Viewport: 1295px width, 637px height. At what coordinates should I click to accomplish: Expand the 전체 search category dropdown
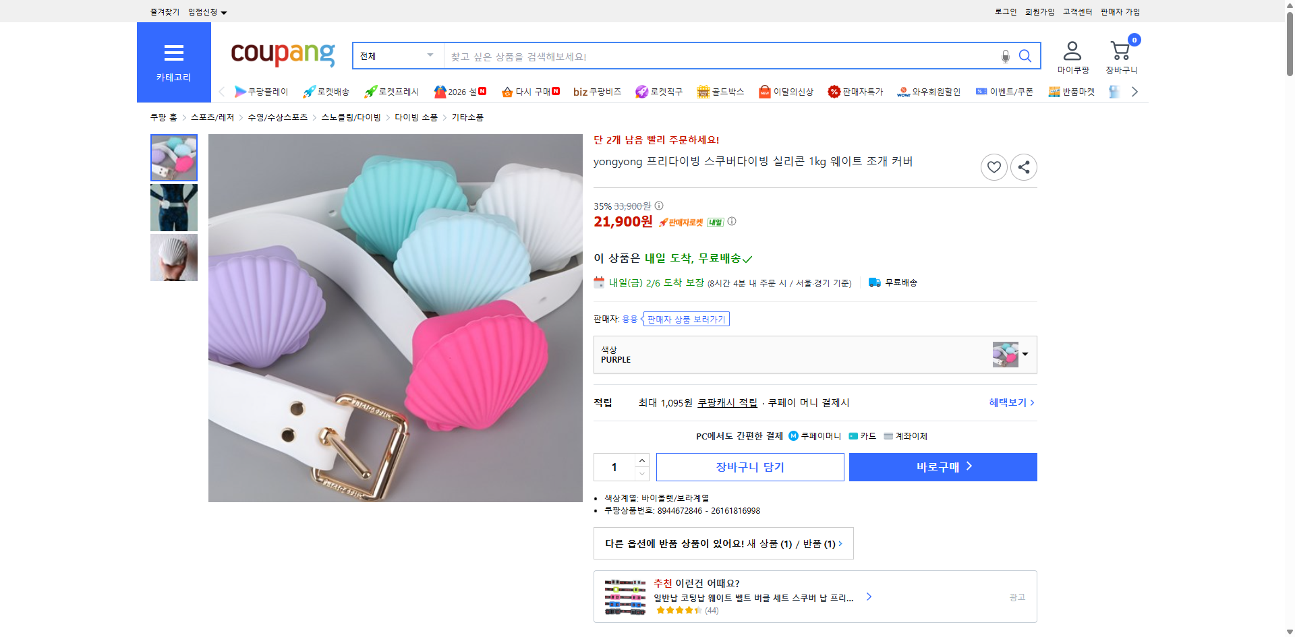click(x=397, y=56)
